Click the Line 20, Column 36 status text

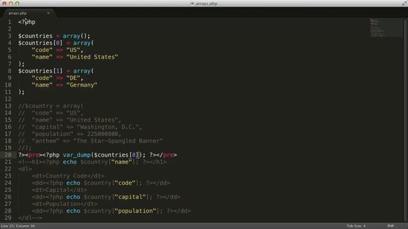18,226
